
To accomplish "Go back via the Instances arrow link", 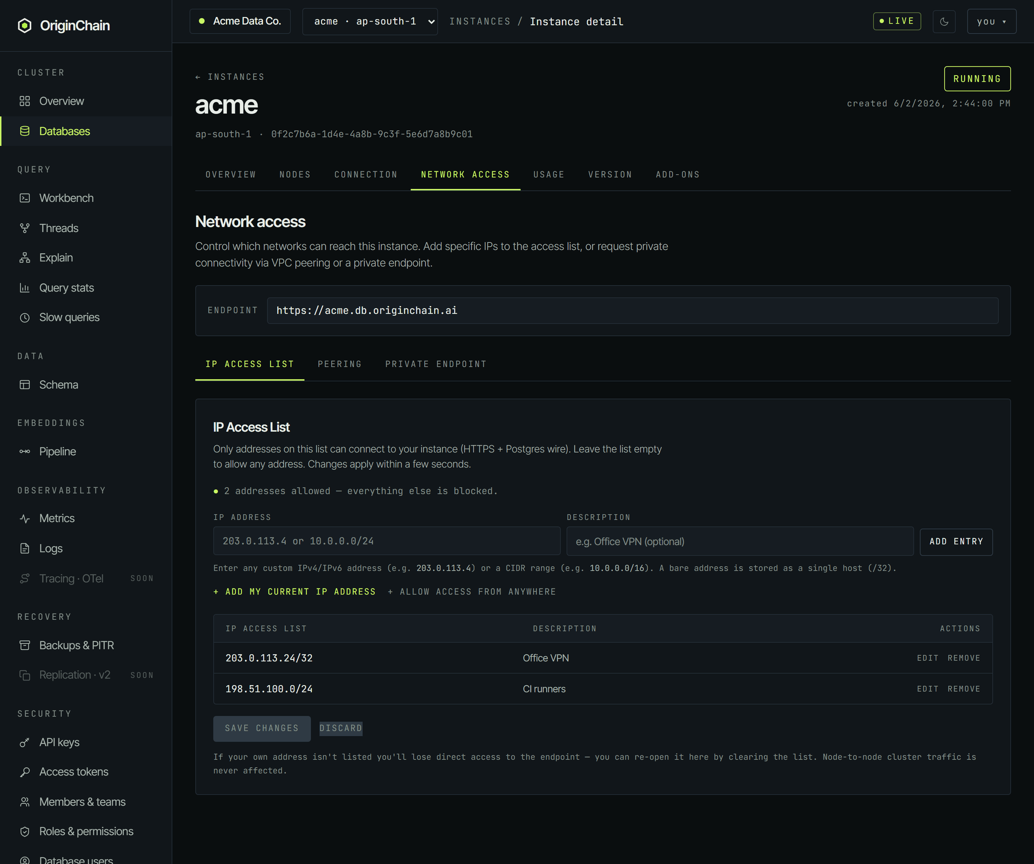I will 230,77.
